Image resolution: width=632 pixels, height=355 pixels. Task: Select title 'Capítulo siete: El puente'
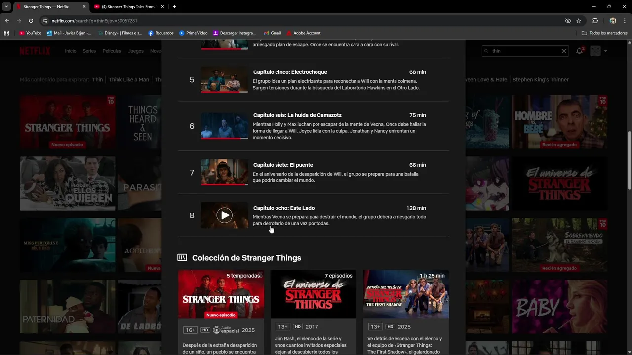tap(283, 165)
